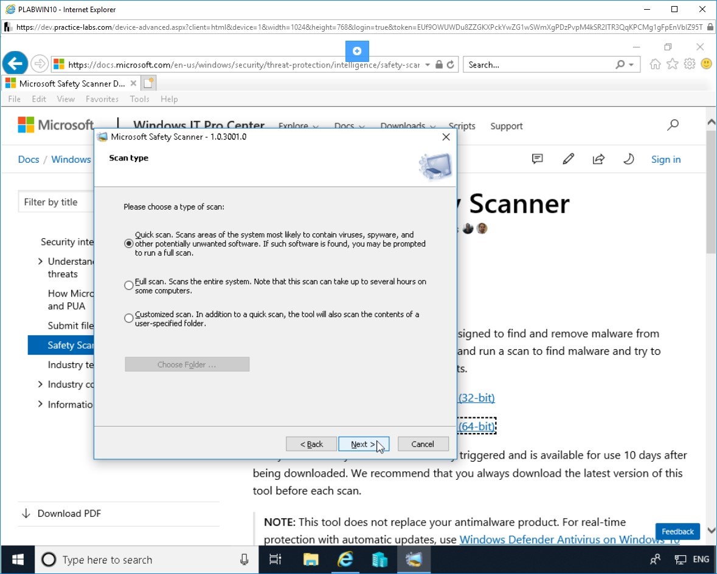Select the Customized scan radio button
The width and height of the screenshot is (717, 574).
point(129,318)
